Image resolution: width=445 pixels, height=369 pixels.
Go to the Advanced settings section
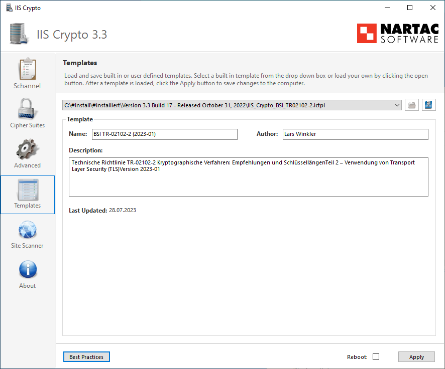pos(27,153)
